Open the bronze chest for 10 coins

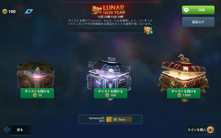coord(37,93)
